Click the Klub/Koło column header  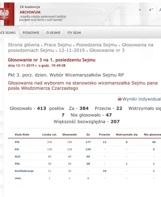(x=22, y=135)
